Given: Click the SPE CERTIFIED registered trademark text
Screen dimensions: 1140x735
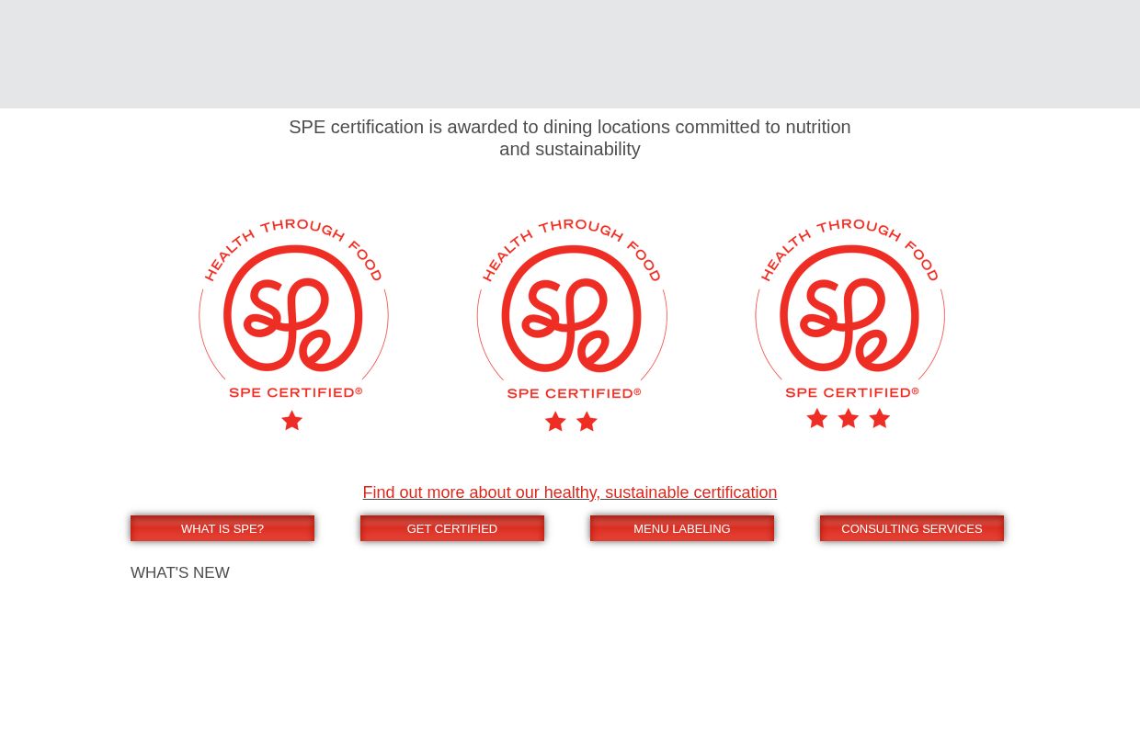Looking at the screenshot, I should (295, 392).
